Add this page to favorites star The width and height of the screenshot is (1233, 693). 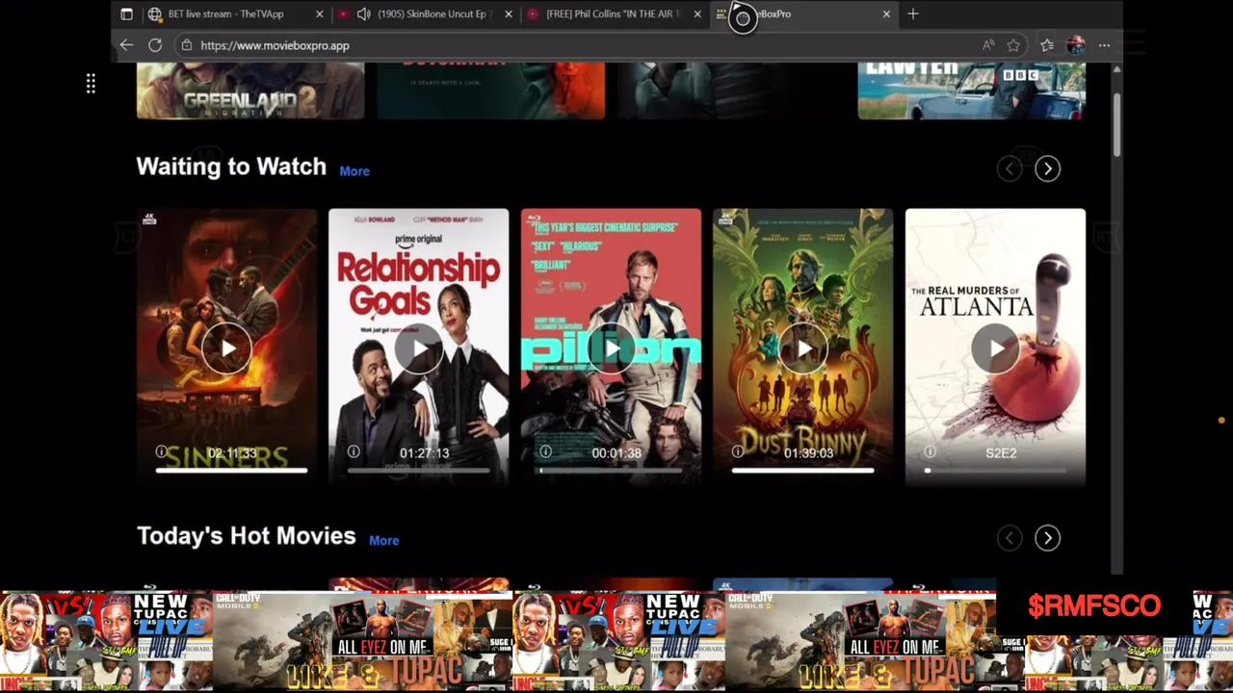click(x=1013, y=45)
